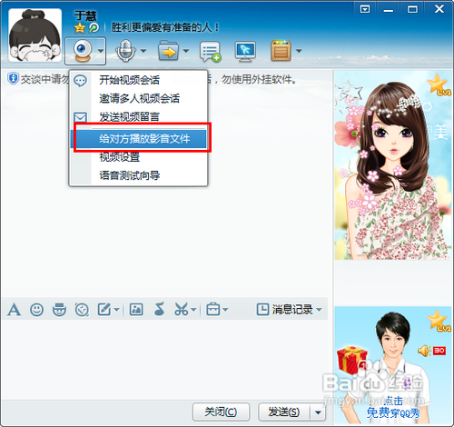Screen dimensions: 454x427
Task: Open 消息记录 message history
Action: [x=284, y=310]
